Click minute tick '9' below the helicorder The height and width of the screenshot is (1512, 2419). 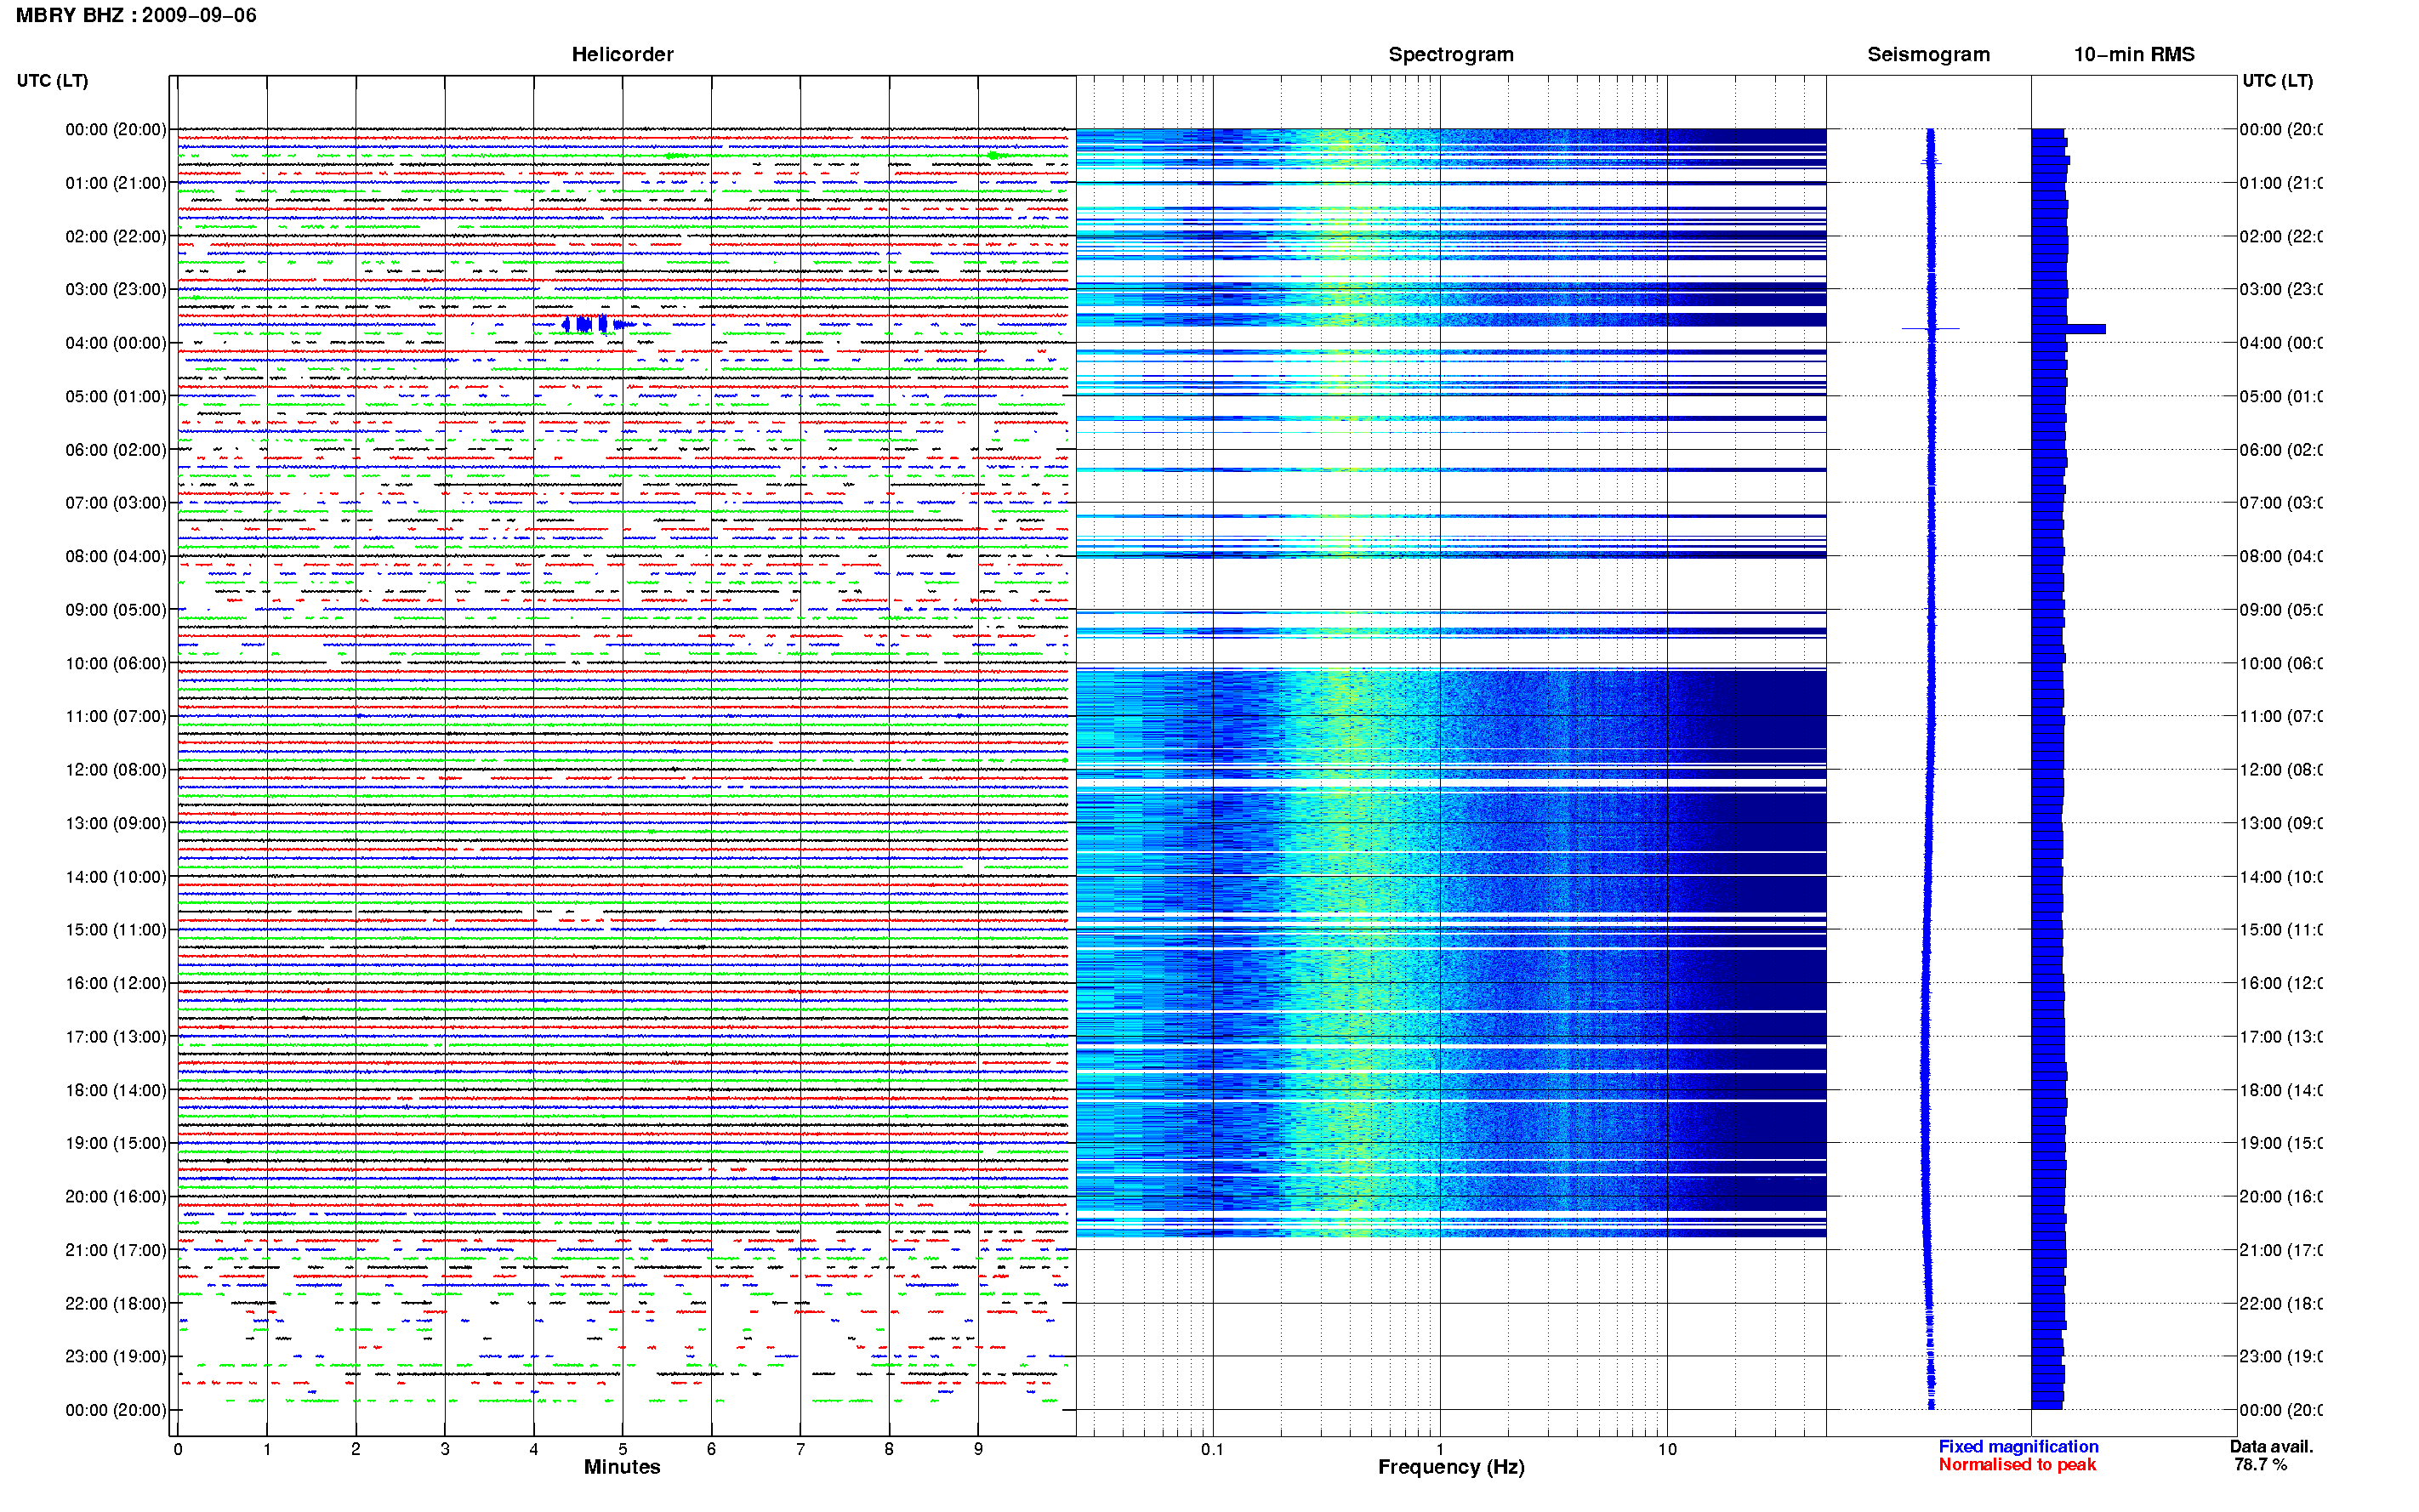(978, 1449)
